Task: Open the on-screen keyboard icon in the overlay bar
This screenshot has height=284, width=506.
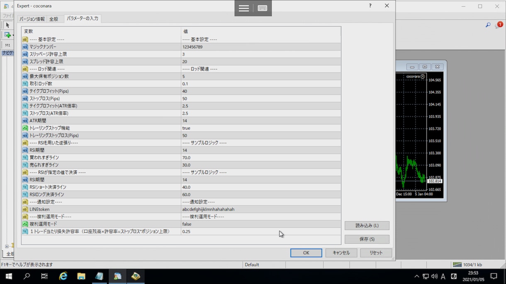Action: click(262, 8)
